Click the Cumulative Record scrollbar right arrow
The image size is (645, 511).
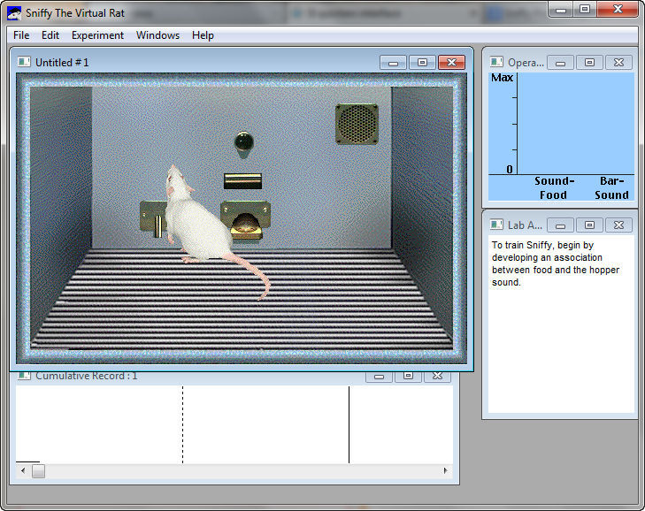[446, 470]
